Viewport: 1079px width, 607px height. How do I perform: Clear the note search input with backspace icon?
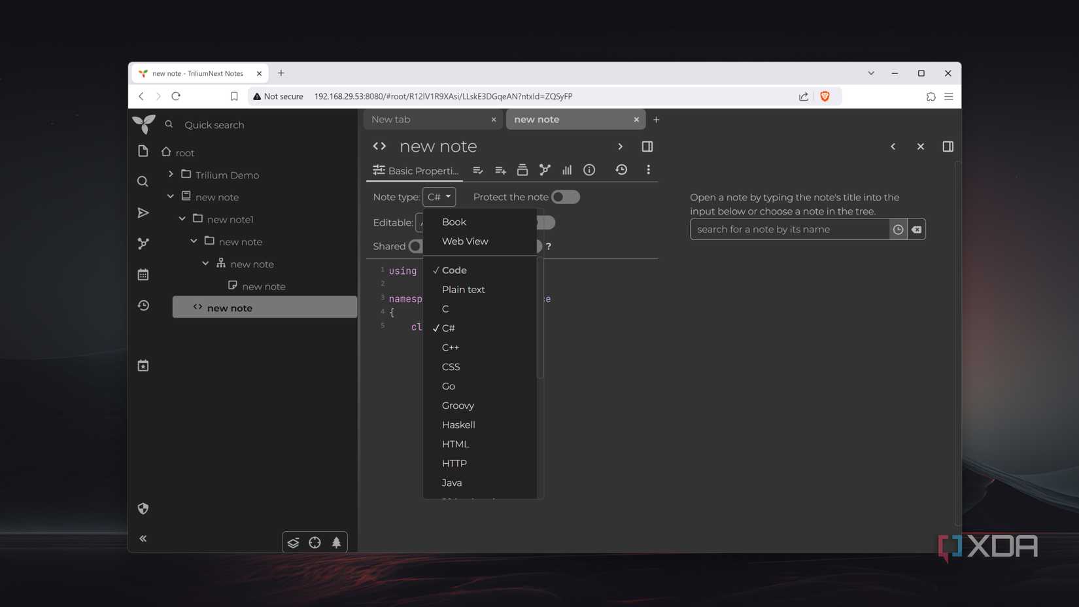coord(916,230)
